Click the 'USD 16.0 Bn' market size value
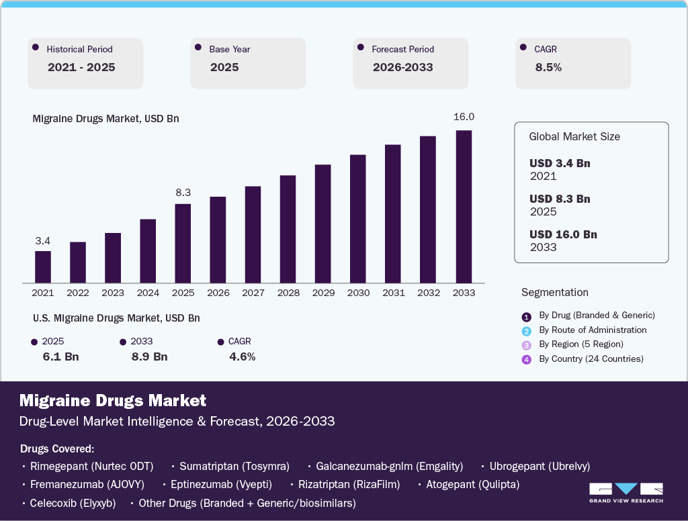This screenshot has height=521, width=688. coord(564,234)
